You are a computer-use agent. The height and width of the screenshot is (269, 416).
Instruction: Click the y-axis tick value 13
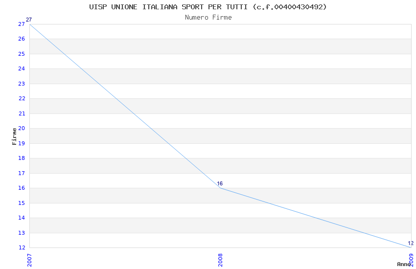tap(22, 233)
